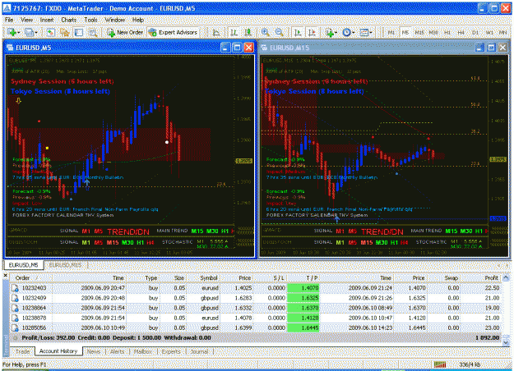This screenshot has width=514, height=371.
Task: Click the connection status bars icon
Action: [440, 364]
